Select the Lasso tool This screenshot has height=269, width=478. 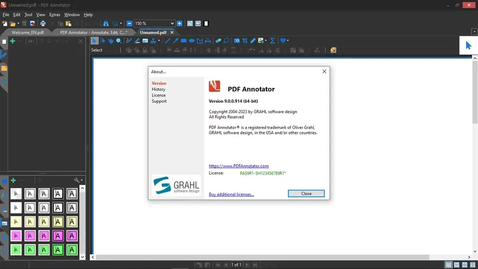226,41
